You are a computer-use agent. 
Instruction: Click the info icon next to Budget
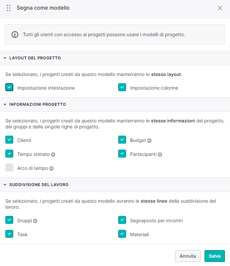pyautogui.click(x=149, y=141)
